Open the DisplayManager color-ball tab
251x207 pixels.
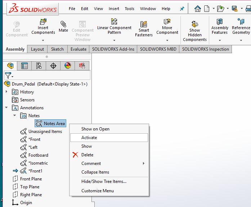(x=68, y=66)
